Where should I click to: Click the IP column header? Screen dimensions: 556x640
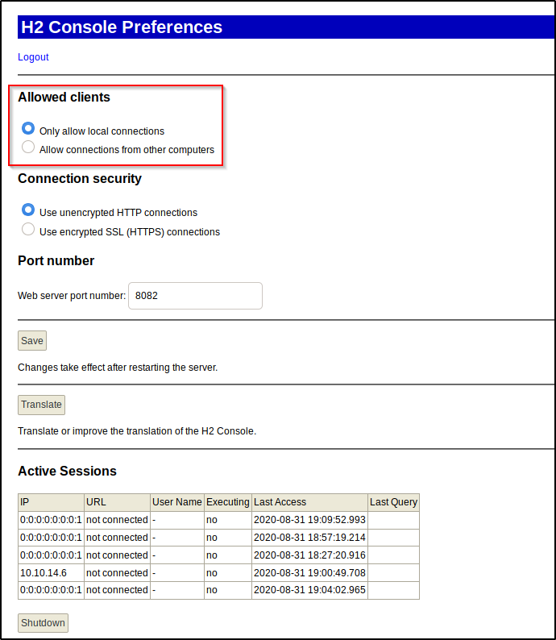[x=51, y=502]
